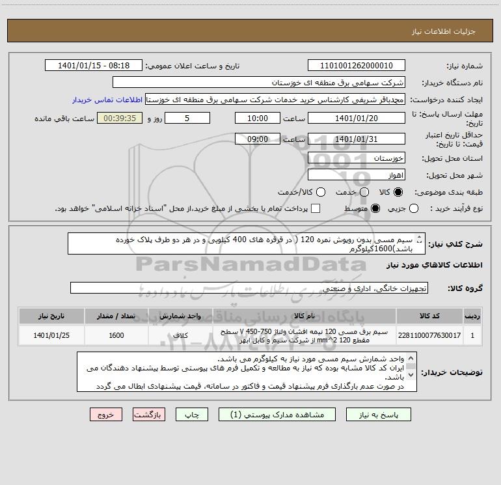Click the شرح کلی نیاز description textbox
This screenshot has height=485, width=501.
coord(247,243)
